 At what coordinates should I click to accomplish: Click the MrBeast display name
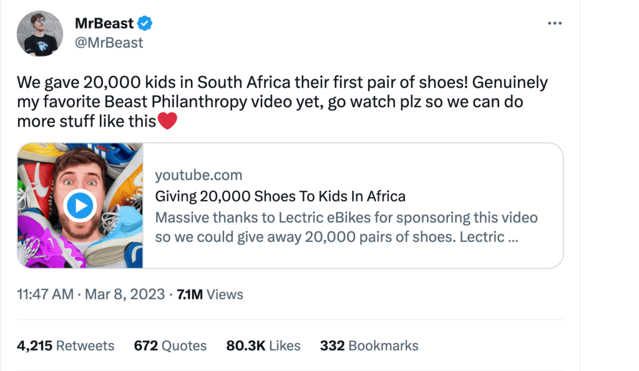(104, 24)
